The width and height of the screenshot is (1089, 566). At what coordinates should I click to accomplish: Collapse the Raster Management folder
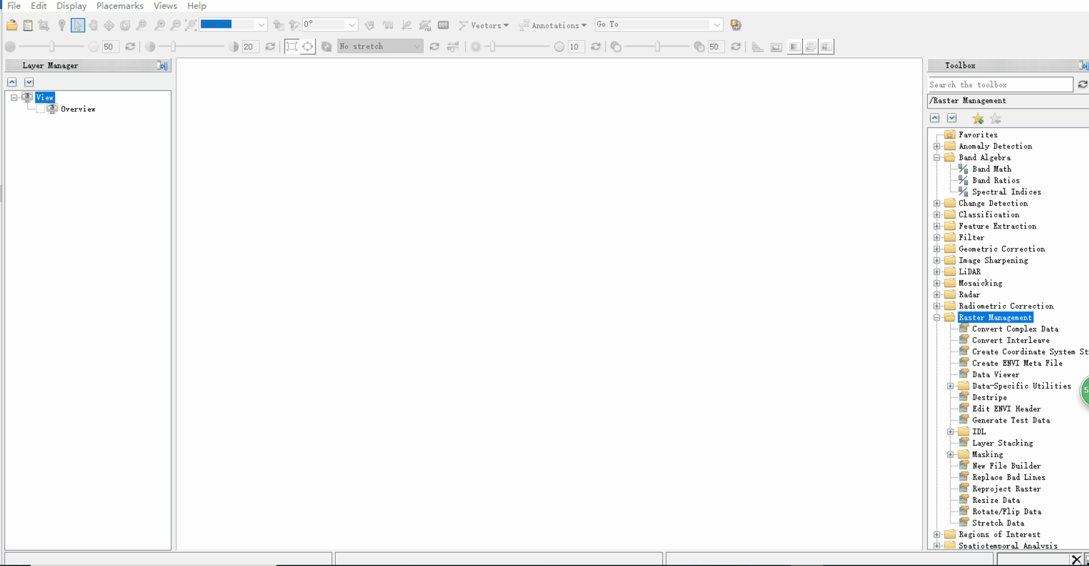(937, 318)
